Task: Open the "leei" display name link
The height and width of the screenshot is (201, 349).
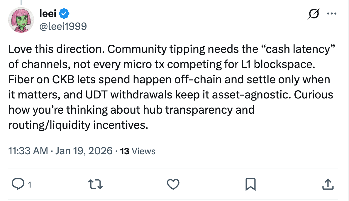Action: tap(49, 13)
